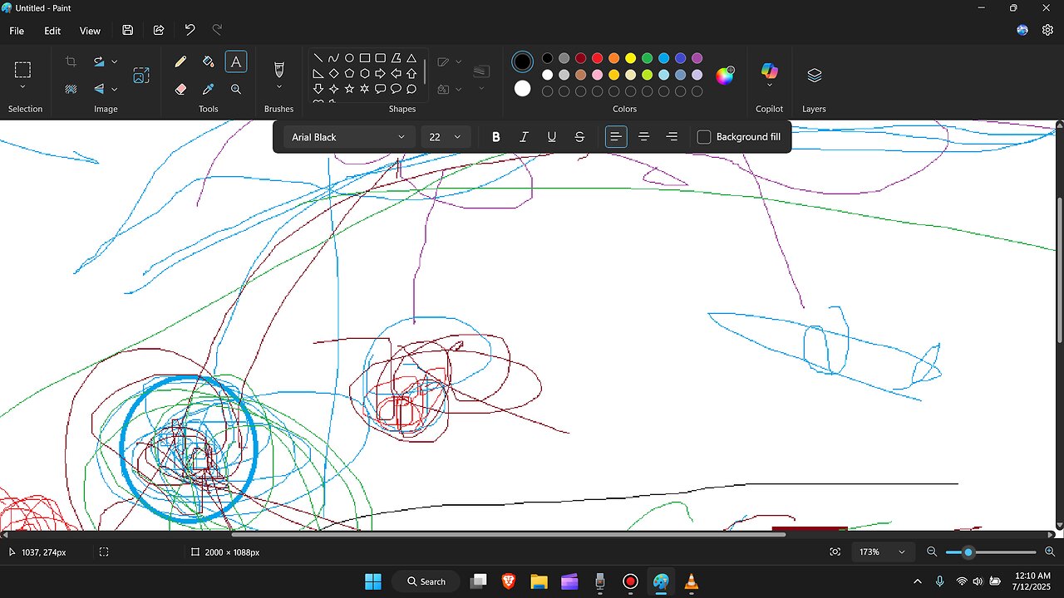Activate the Magnifier tool
This screenshot has height=598, width=1064.
[x=236, y=89]
